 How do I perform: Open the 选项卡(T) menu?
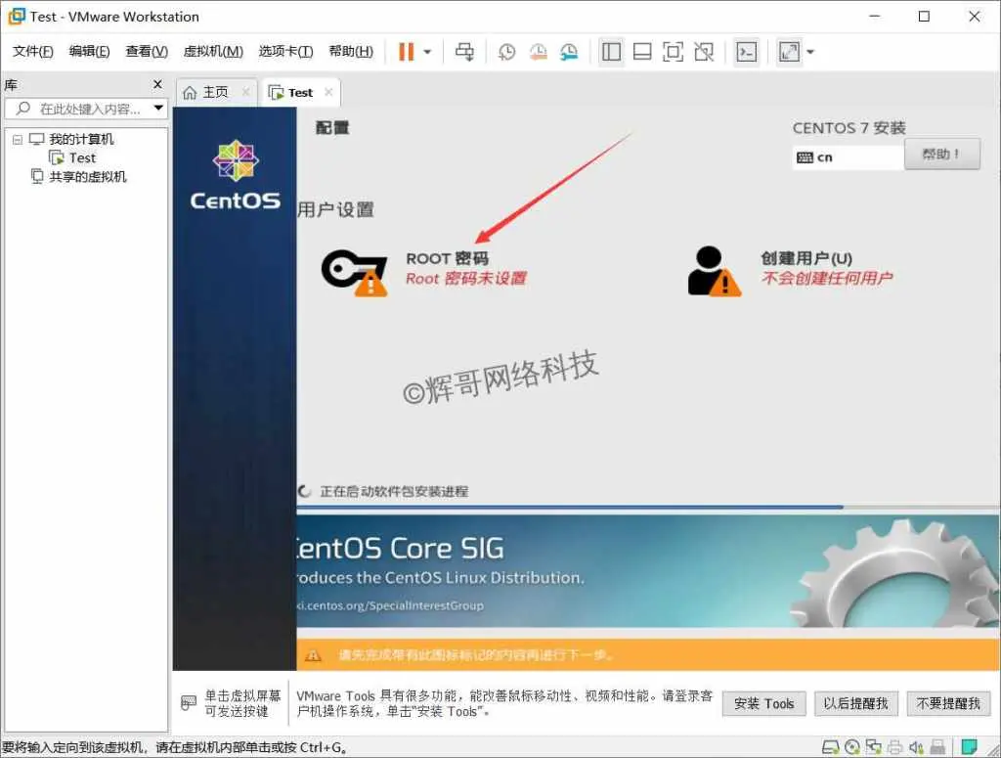[286, 51]
